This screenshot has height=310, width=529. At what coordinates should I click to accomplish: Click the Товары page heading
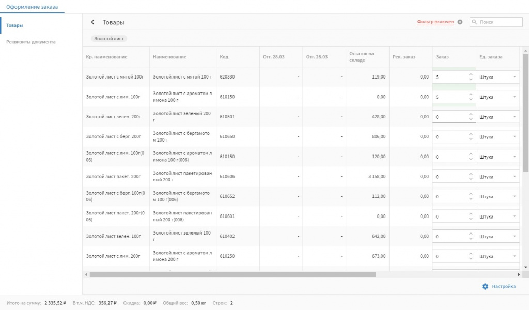tap(113, 22)
